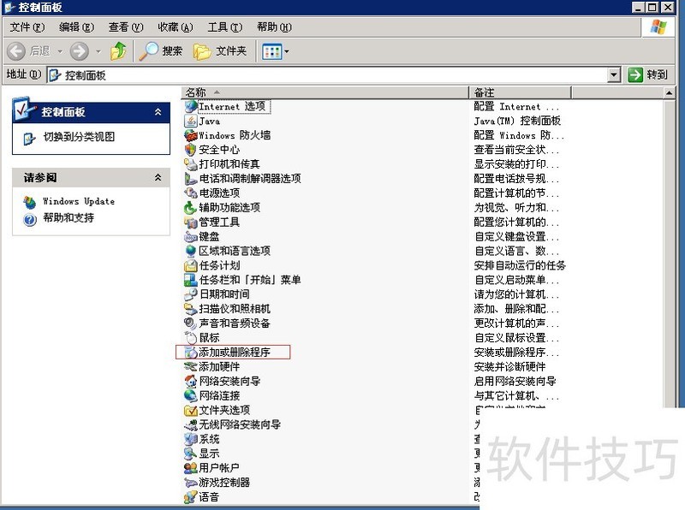
Task: Click 切换到分类视图 link
Action: click(x=79, y=137)
